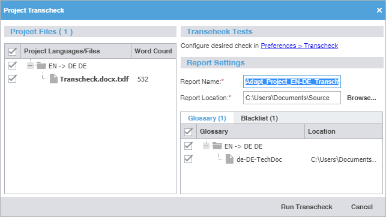This screenshot has width=386, height=217.
Task: Close the Project Transcheck dialog
Action: tap(379, 10)
